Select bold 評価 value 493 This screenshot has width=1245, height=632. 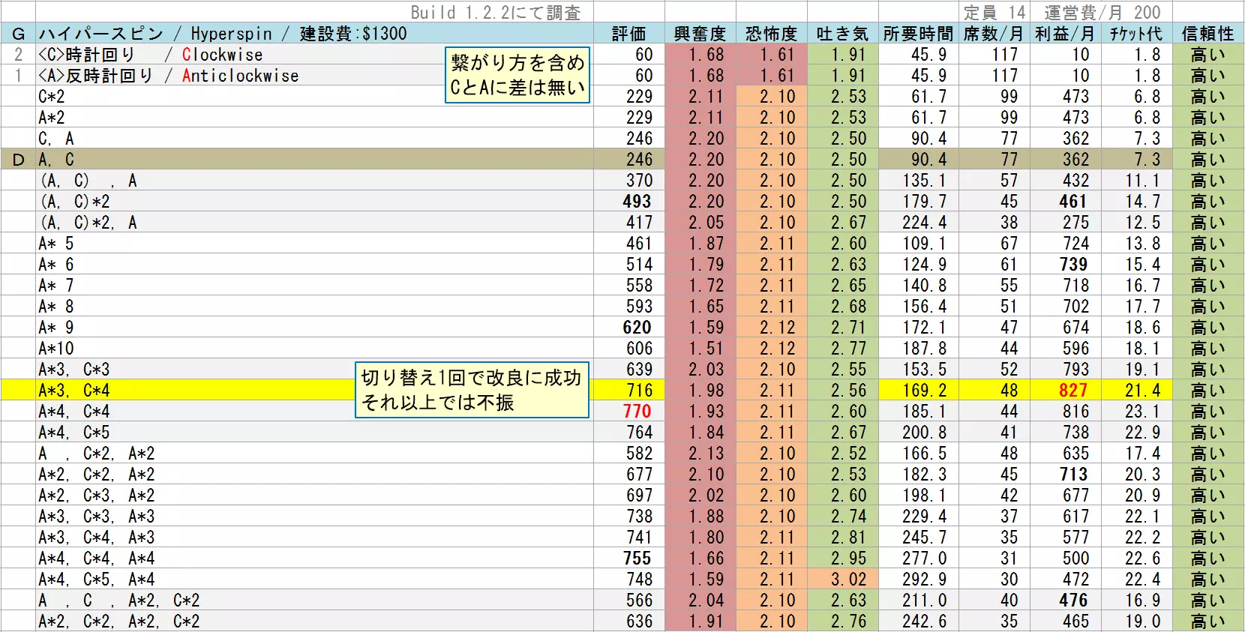[x=637, y=202]
